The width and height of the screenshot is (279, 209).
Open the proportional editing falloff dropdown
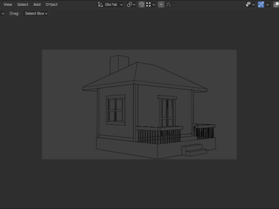tap(170, 5)
